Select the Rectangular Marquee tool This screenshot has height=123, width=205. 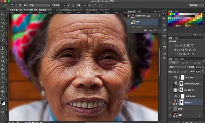[3, 19]
